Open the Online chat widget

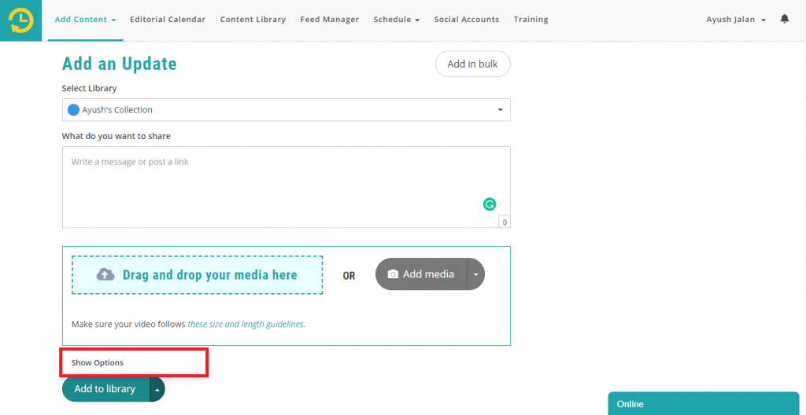point(704,404)
